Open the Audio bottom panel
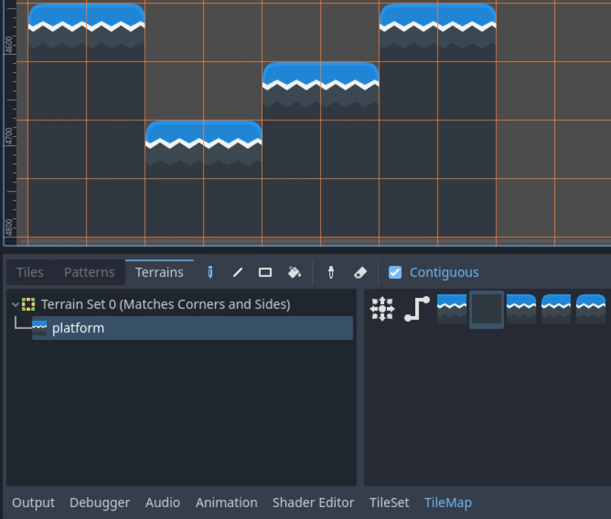Image resolution: width=611 pixels, height=519 pixels. (162, 502)
